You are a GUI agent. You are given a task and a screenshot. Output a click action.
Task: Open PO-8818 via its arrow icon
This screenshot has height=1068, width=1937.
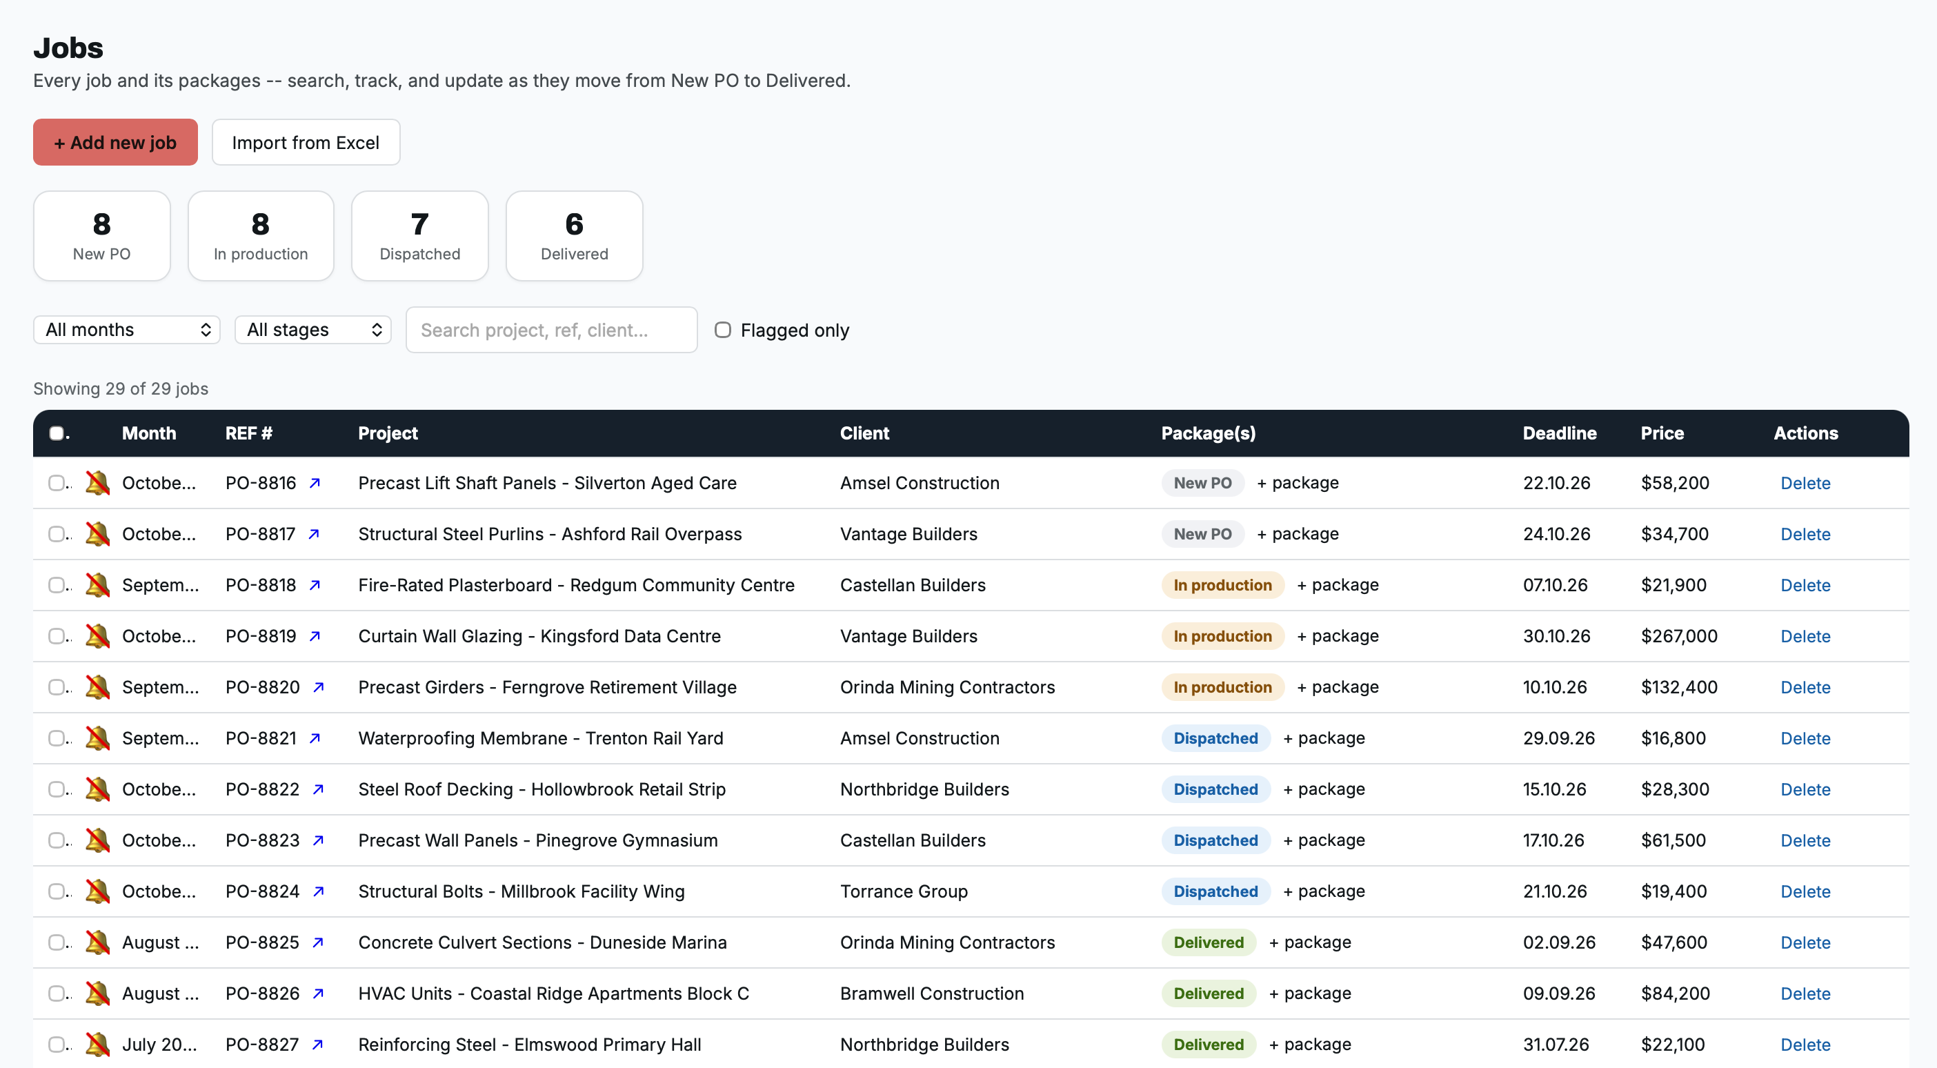pos(315,585)
